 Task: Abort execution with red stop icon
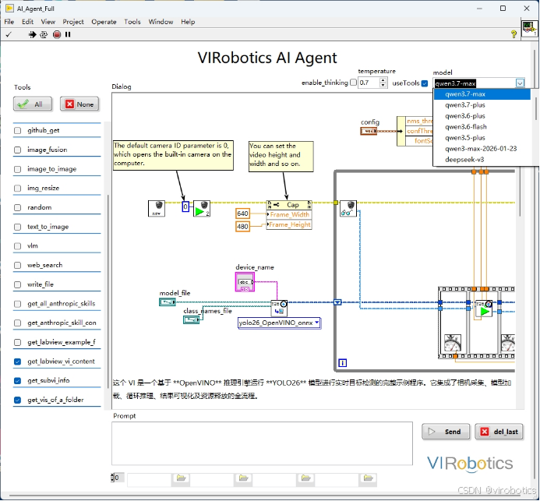[57, 34]
